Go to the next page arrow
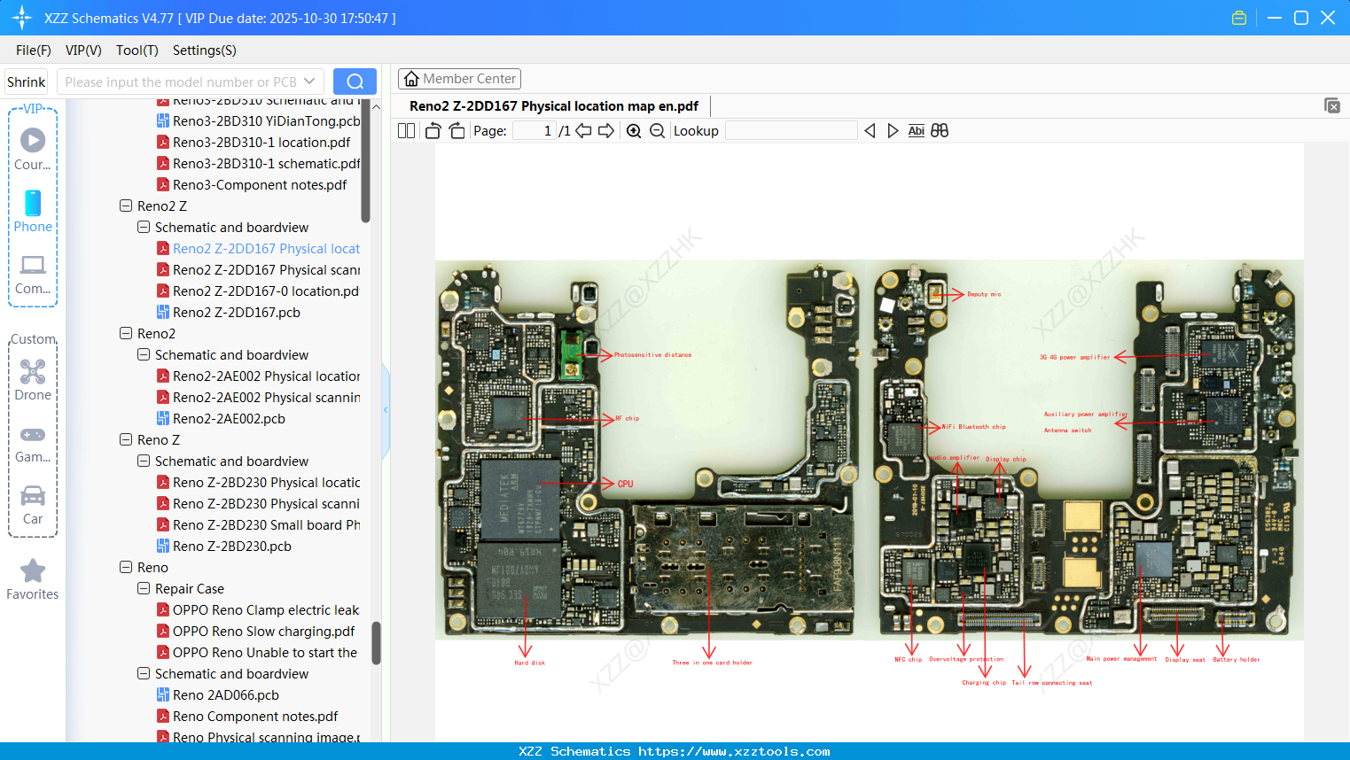This screenshot has height=760, width=1350. pyautogui.click(x=606, y=131)
